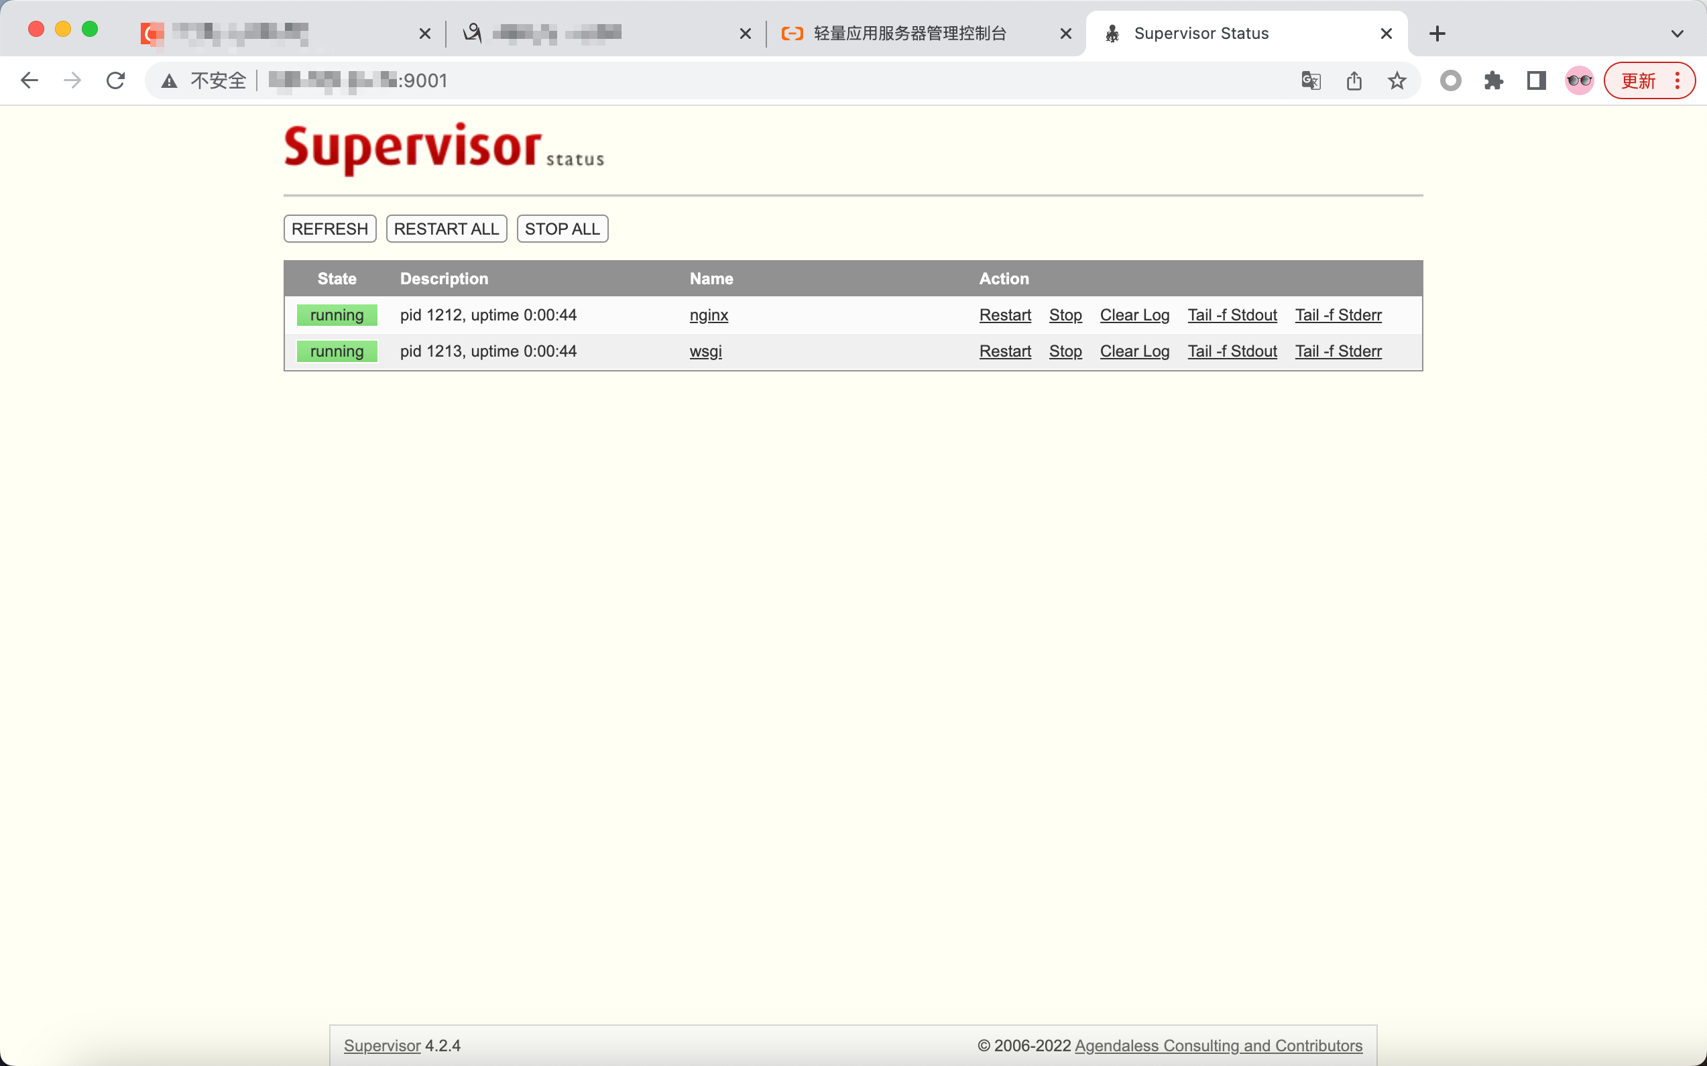The image size is (1707, 1066).
Task: Click the share page icon
Action: tap(1354, 80)
